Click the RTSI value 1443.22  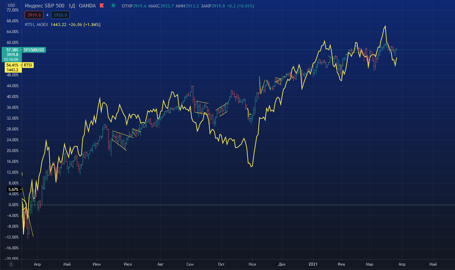58,25
